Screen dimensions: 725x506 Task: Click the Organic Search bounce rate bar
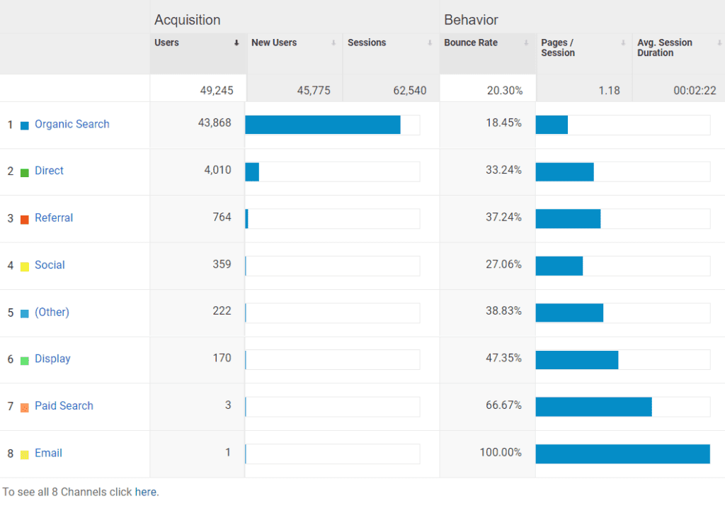[x=552, y=125]
